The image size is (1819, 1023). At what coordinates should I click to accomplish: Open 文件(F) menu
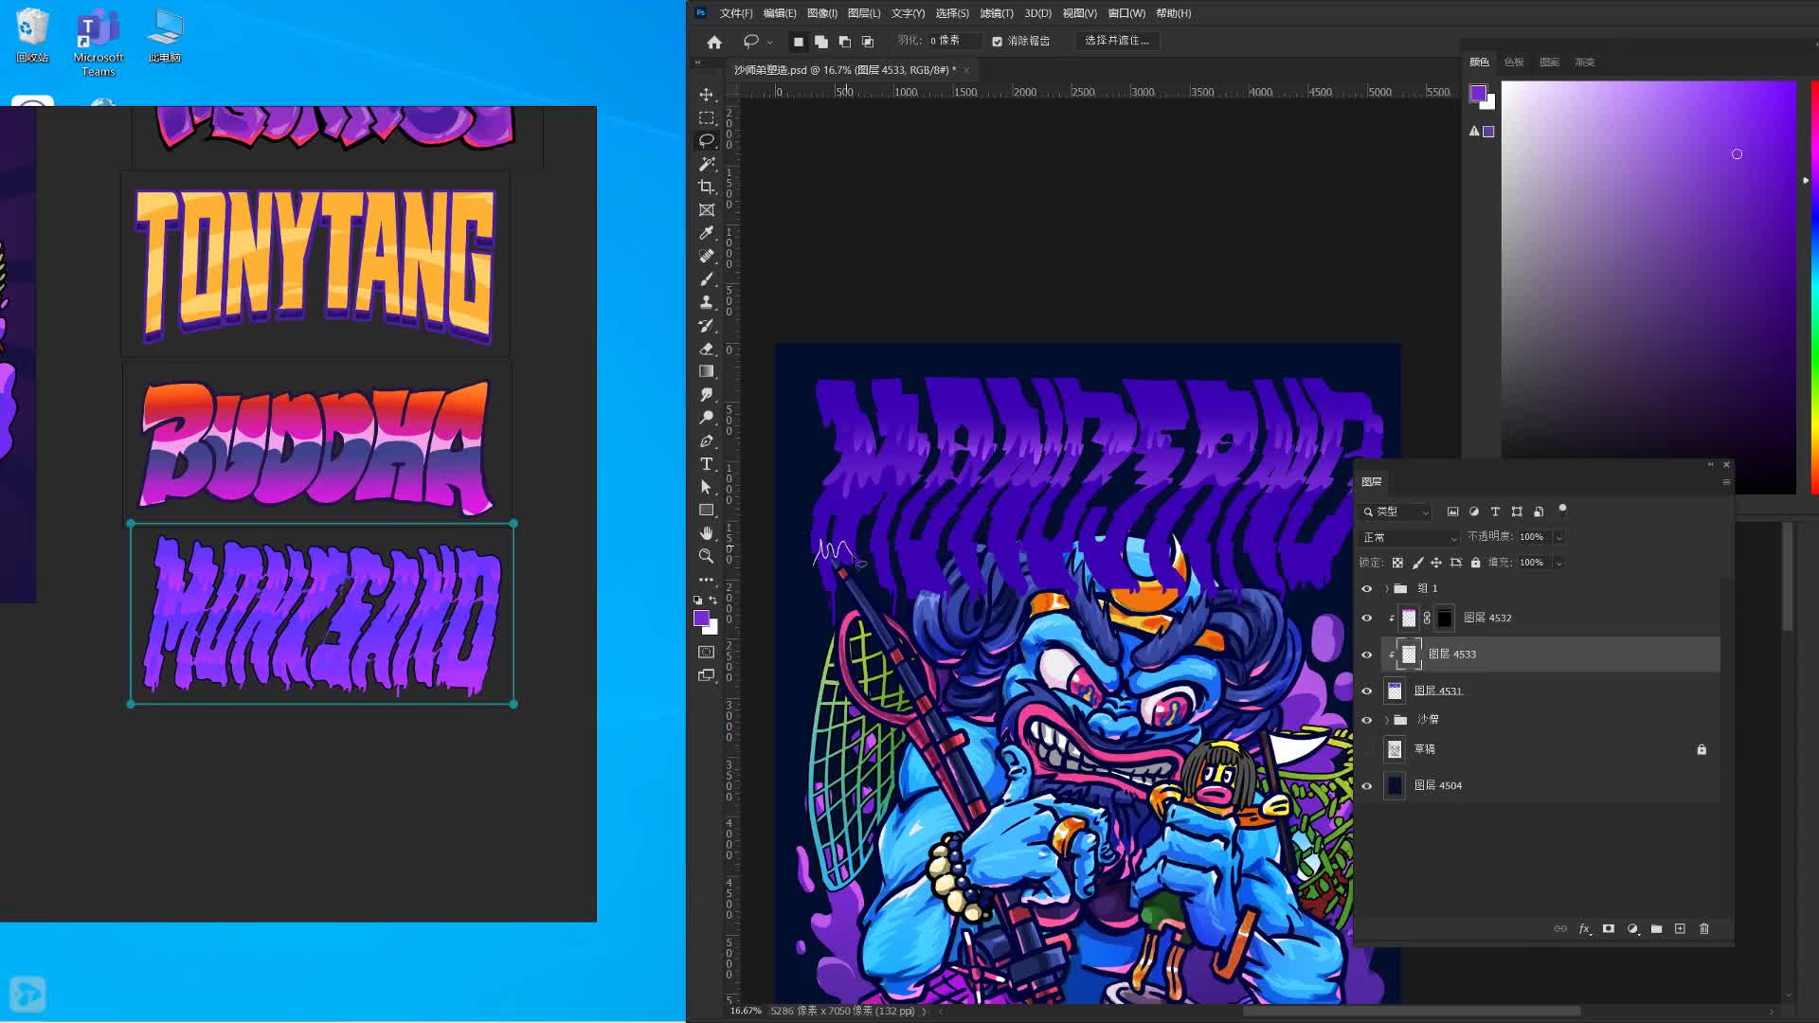point(735,13)
